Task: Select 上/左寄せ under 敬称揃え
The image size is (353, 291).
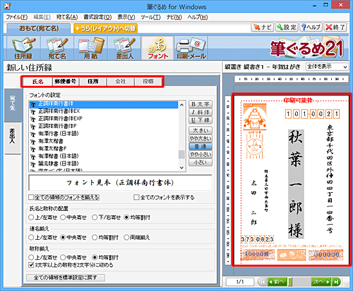Action: pyautogui.click(x=31, y=257)
